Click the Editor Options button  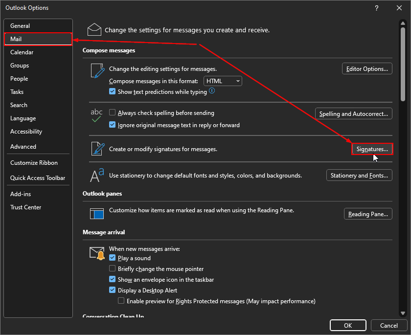tap(367, 68)
